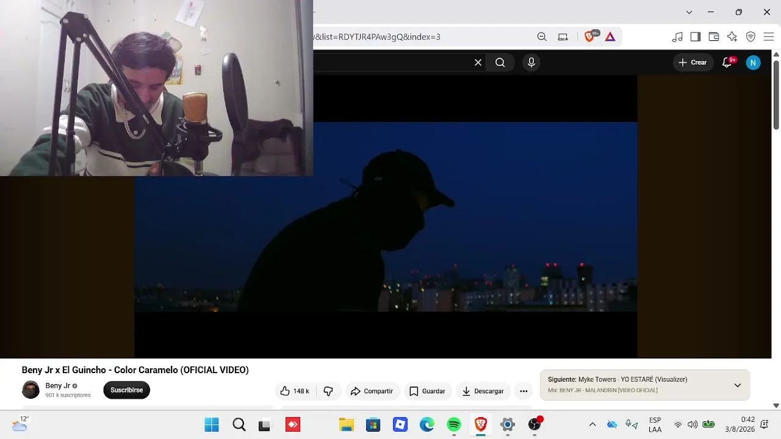Screen dimensions: 781x439
Task: Open the Brave Wallet icon
Action: click(x=714, y=37)
